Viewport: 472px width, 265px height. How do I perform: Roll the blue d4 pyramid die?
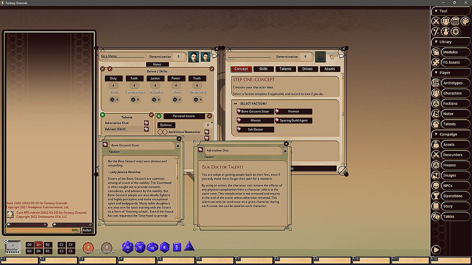pos(189,247)
